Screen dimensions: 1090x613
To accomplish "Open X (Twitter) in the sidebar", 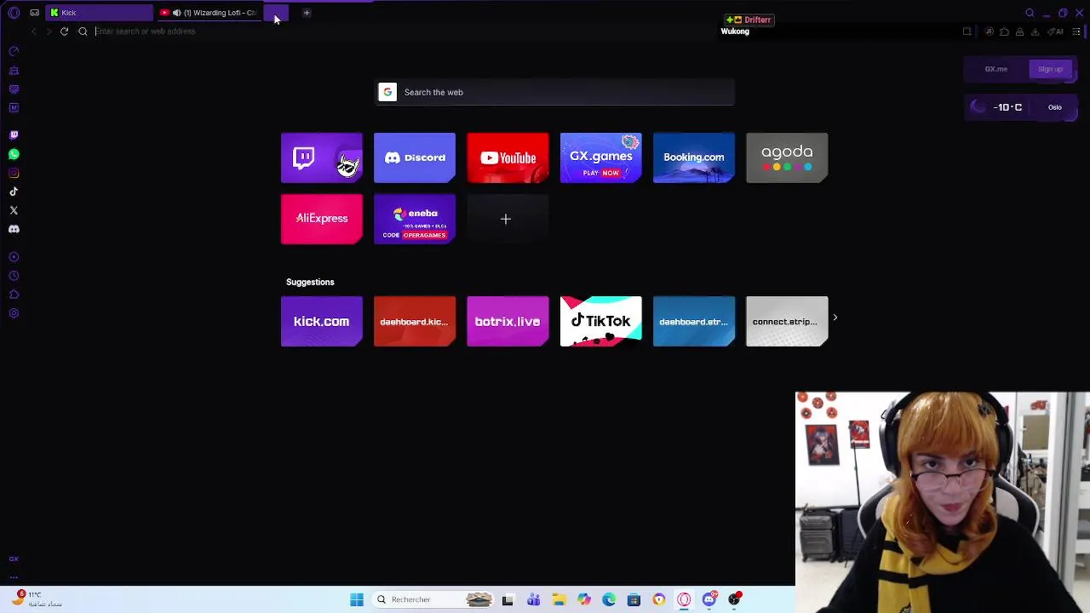I will click(14, 210).
